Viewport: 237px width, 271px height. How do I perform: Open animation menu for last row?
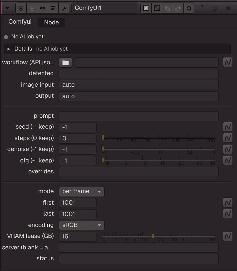(x=228, y=214)
